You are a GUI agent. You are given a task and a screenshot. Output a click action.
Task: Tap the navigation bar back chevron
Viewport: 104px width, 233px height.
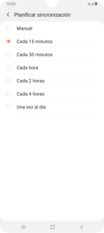click(x=82, y=227)
